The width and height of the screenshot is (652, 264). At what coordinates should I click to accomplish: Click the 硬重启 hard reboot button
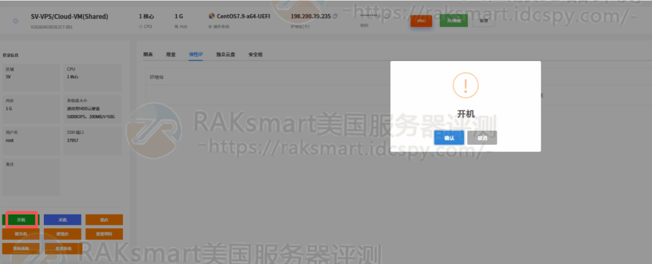tap(62, 234)
